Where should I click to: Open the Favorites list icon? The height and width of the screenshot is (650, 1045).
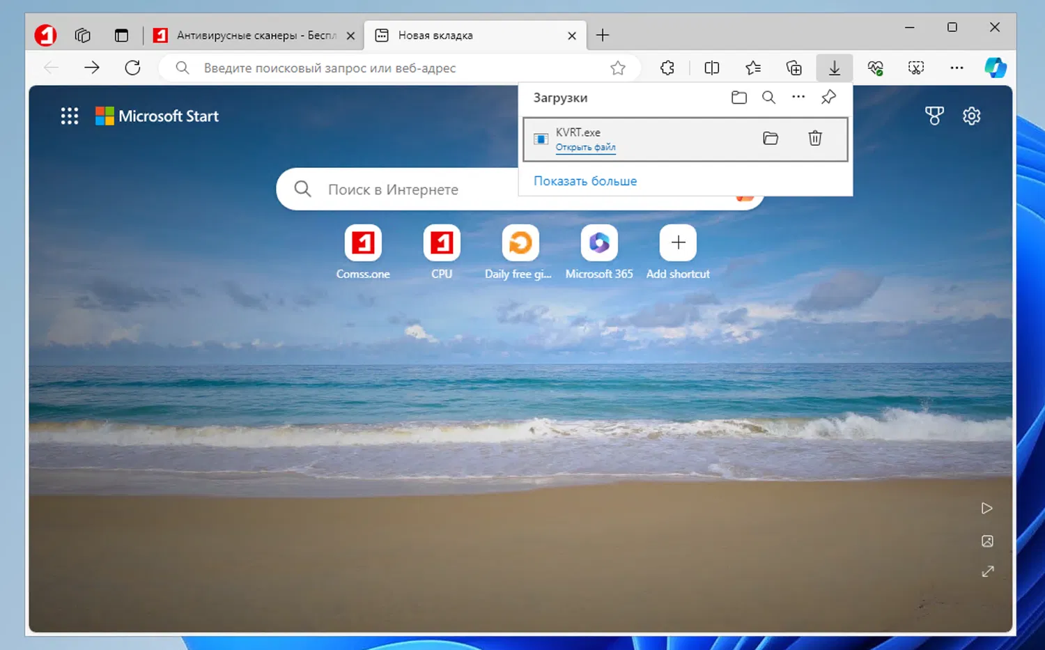pyautogui.click(x=753, y=68)
